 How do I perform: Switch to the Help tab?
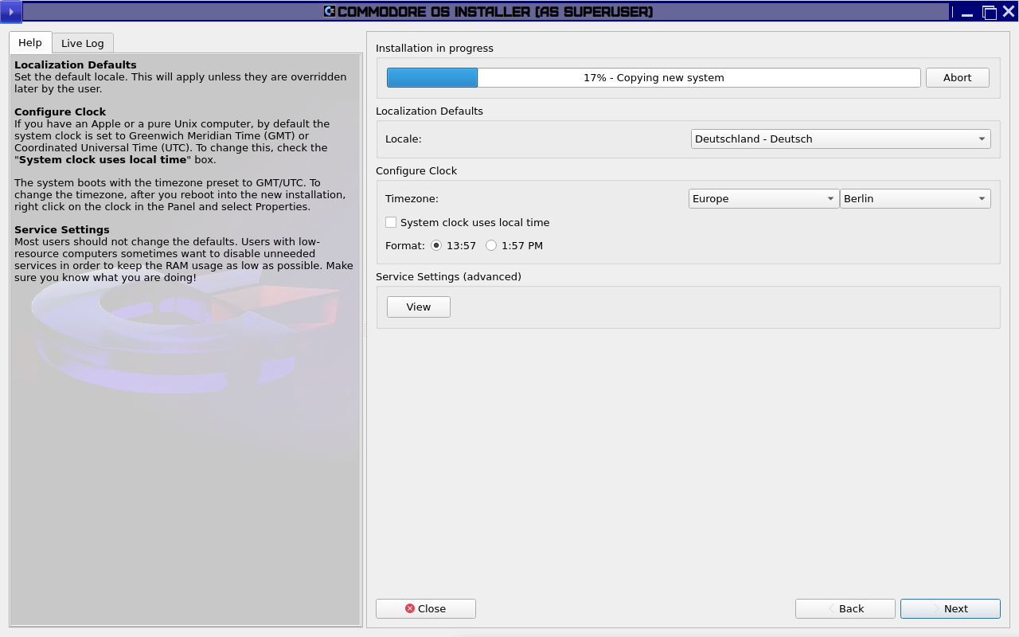click(30, 43)
